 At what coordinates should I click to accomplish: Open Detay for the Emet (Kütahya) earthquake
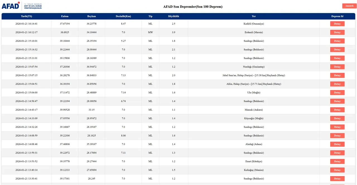point(337,161)
